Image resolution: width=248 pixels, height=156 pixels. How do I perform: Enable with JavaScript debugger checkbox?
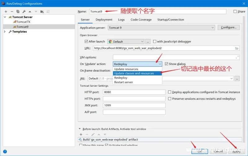point(154,41)
